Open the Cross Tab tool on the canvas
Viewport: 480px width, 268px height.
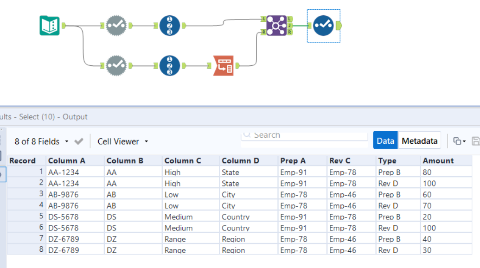coord(223,66)
